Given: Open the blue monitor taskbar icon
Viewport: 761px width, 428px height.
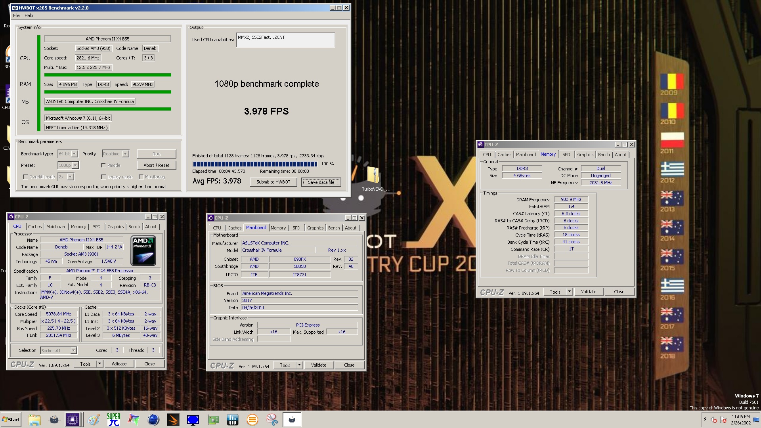Looking at the screenshot, I should click(193, 420).
